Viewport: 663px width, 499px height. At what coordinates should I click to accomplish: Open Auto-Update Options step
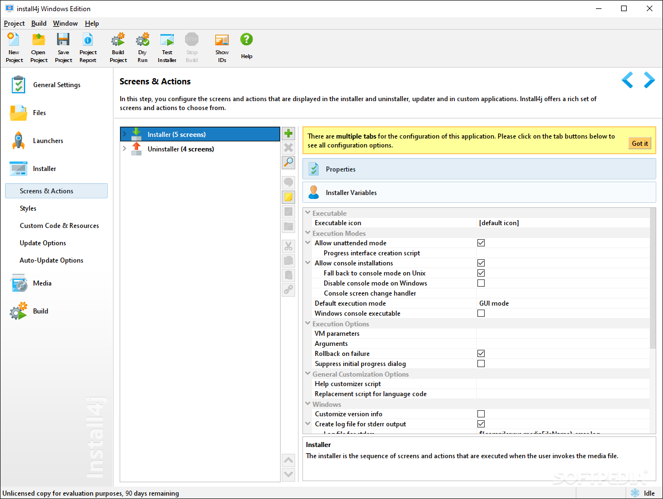(x=51, y=260)
